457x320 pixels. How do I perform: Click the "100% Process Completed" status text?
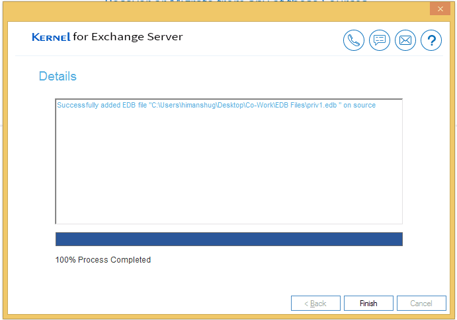(x=103, y=259)
